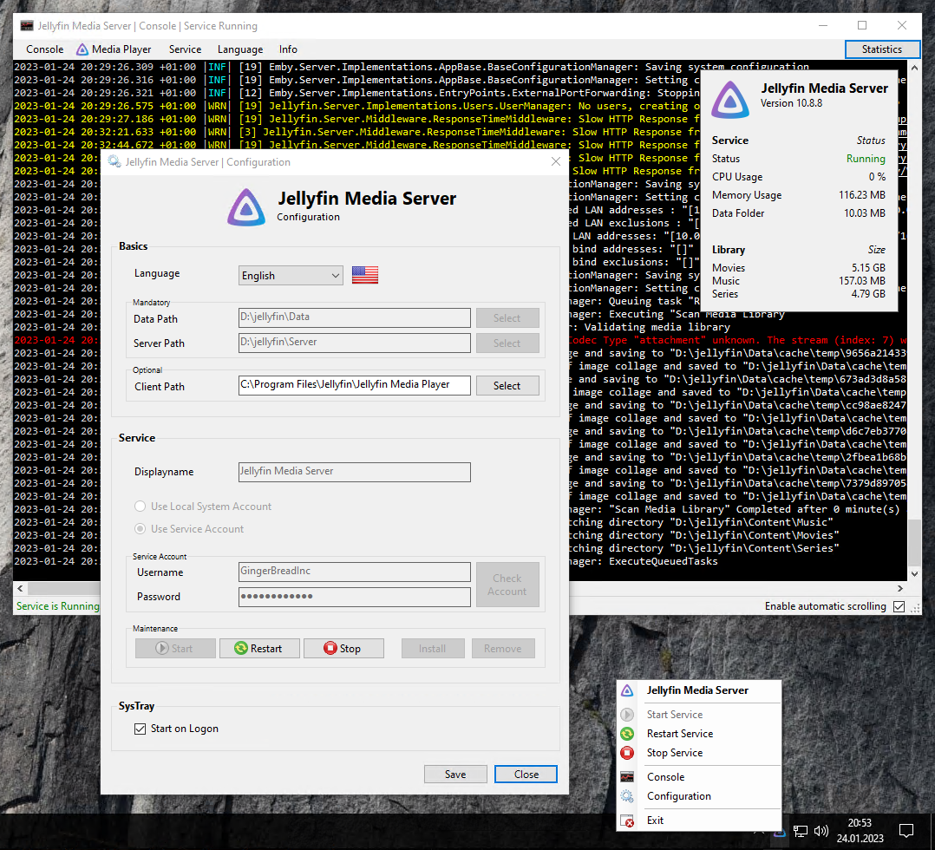Click the red Stop icon in Maintenance
This screenshot has width=935, height=850.
click(x=330, y=648)
